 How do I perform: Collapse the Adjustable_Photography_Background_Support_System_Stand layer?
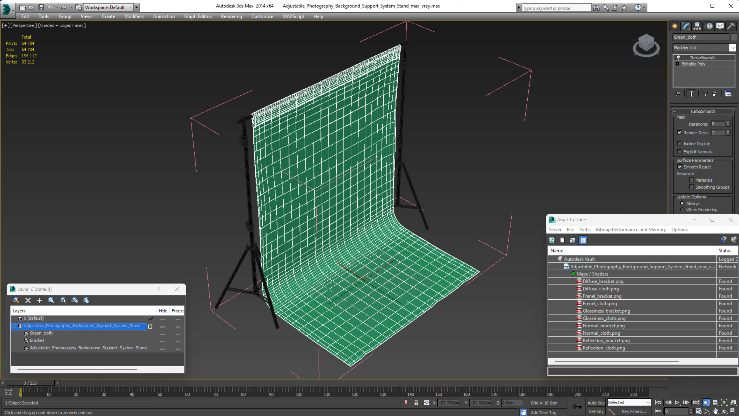pos(14,326)
